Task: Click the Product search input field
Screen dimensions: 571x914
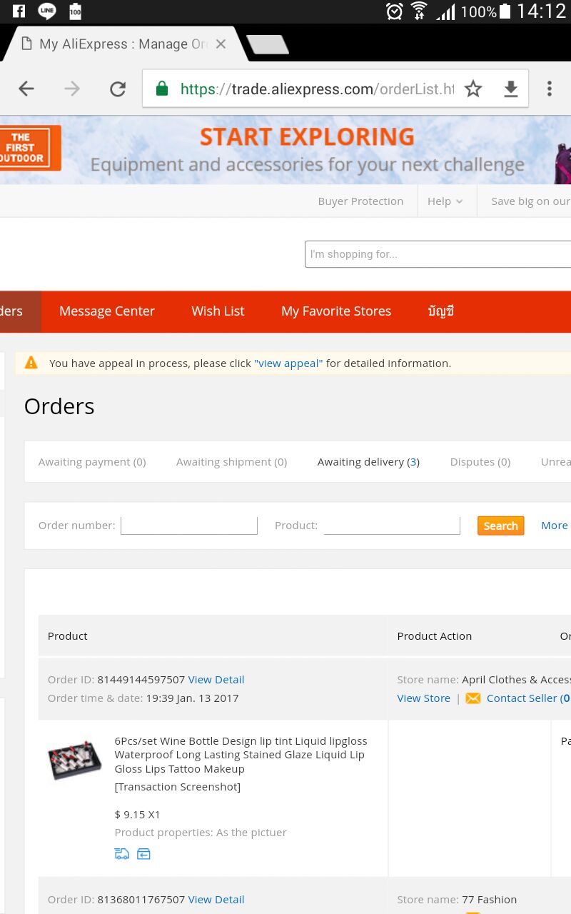Action: [392, 526]
